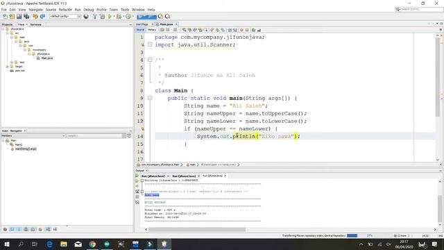Click the Start Macro Recording red icon

coord(241,30)
